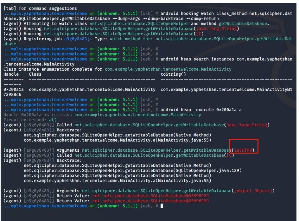Click job id 'a9g6y8×83j' in Registering job line

[x=77, y=39]
